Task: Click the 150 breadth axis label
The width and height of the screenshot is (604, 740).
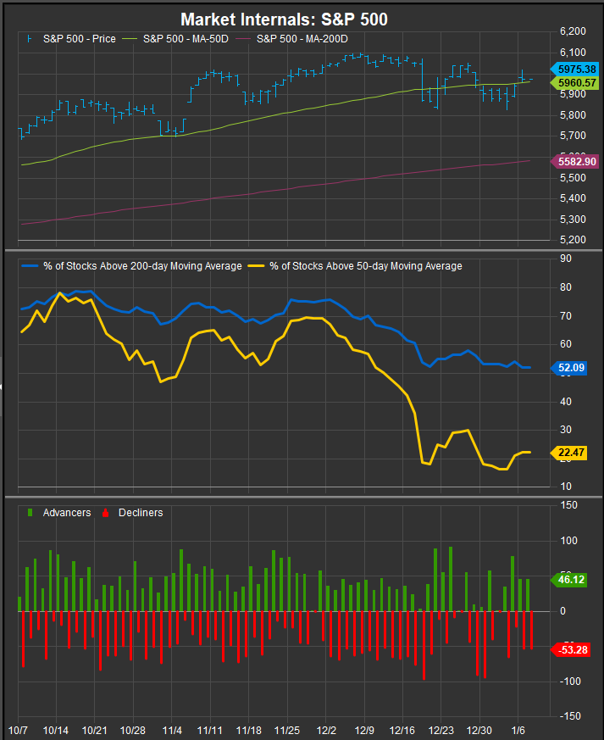Action: (x=568, y=505)
